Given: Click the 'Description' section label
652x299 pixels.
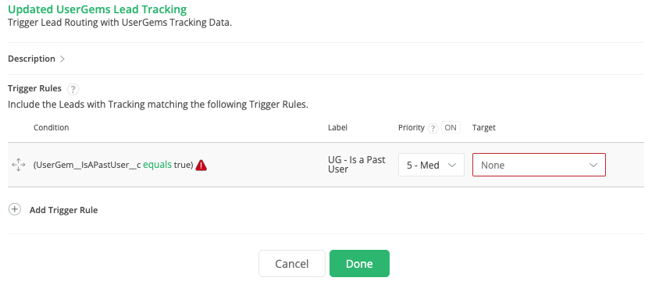Looking at the screenshot, I should click(x=31, y=59).
